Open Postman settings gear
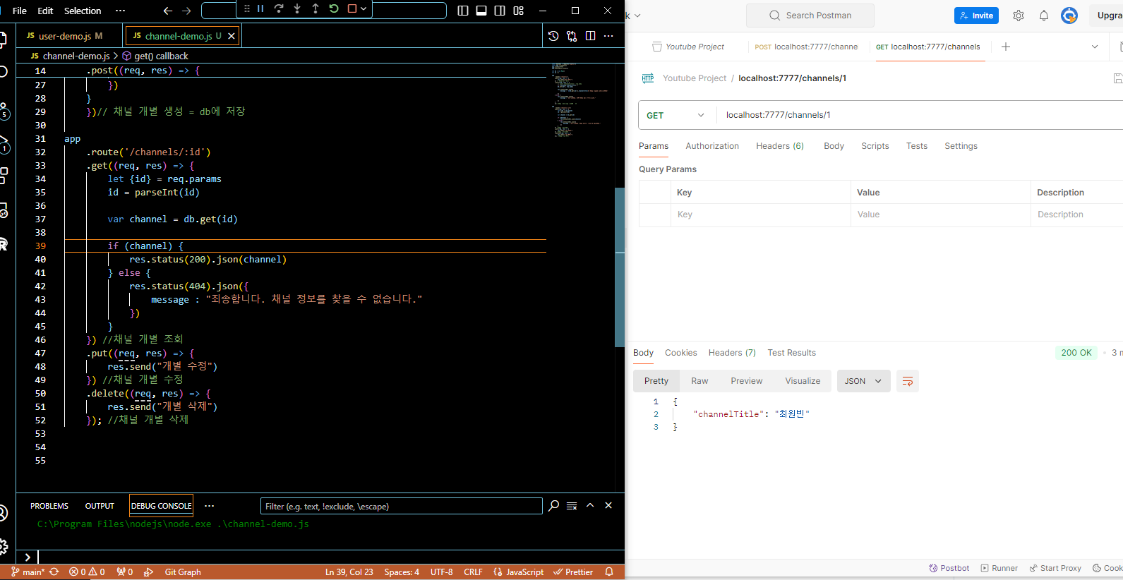1123x580 pixels. [x=1019, y=16]
